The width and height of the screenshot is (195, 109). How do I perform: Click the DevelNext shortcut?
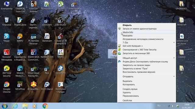click(x=60, y=70)
